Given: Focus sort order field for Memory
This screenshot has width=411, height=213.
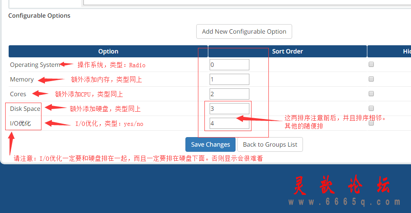Looking at the screenshot, I should point(229,79).
